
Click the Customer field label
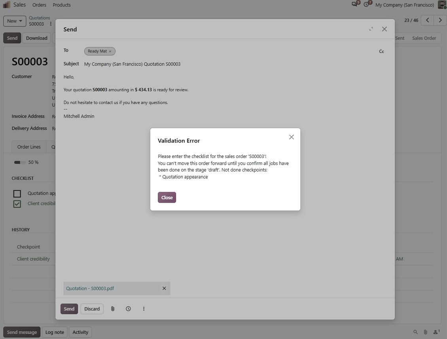[x=22, y=76]
